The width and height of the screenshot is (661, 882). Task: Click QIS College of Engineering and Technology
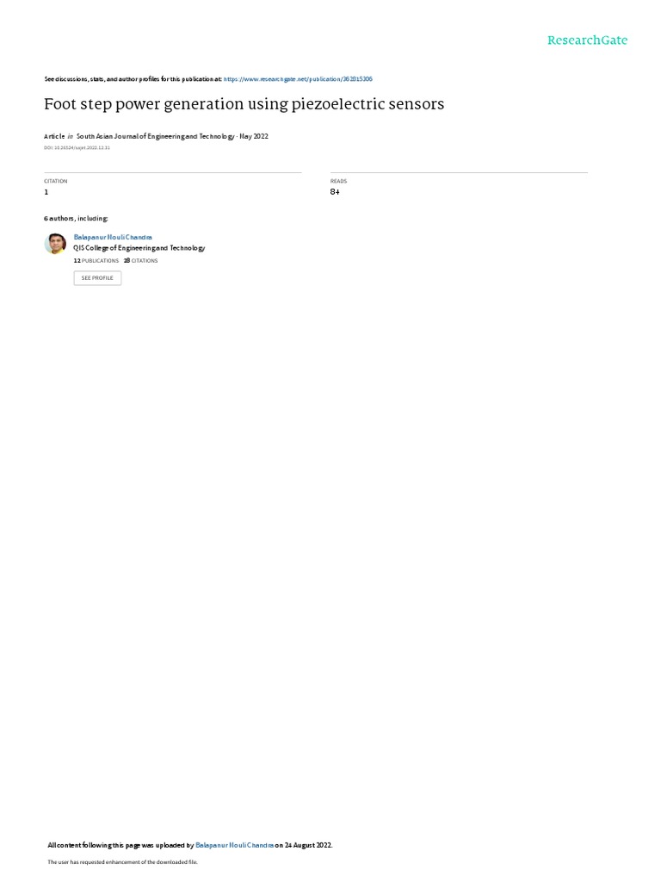point(139,248)
